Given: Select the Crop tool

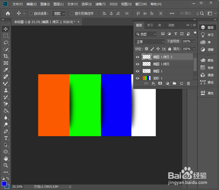Looking at the screenshot, I should (6, 56).
